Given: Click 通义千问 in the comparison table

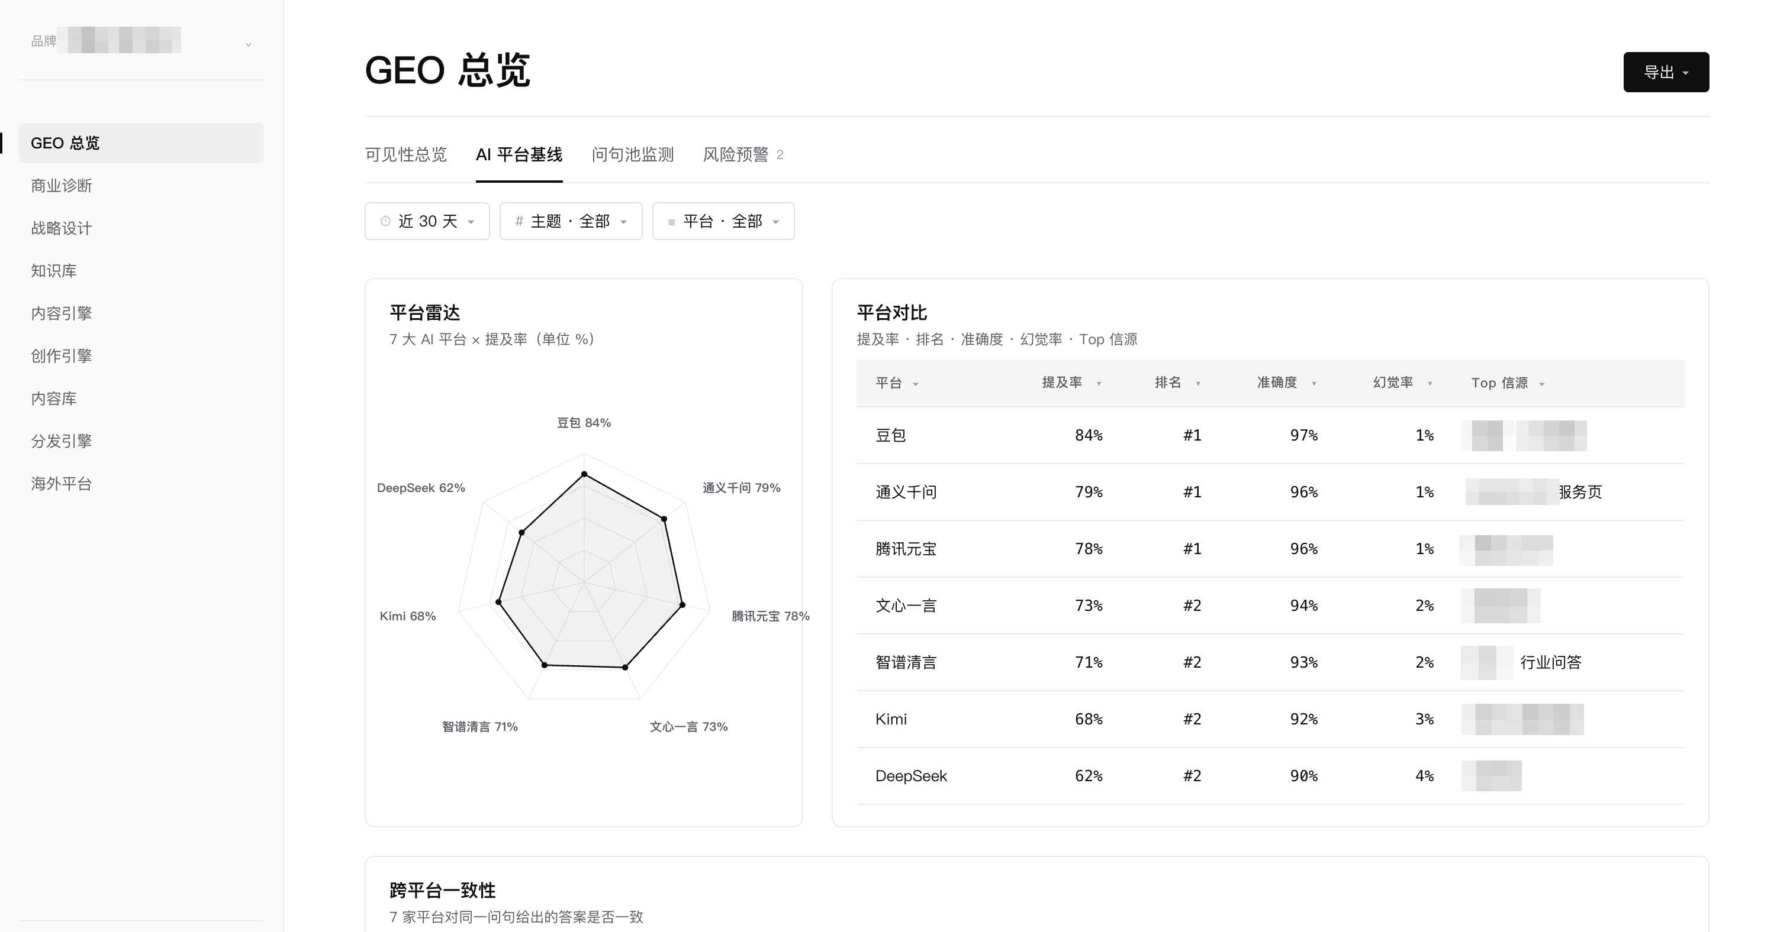Looking at the screenshot, I should click(x=906, y=493).
